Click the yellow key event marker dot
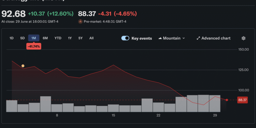 (23, 66)
